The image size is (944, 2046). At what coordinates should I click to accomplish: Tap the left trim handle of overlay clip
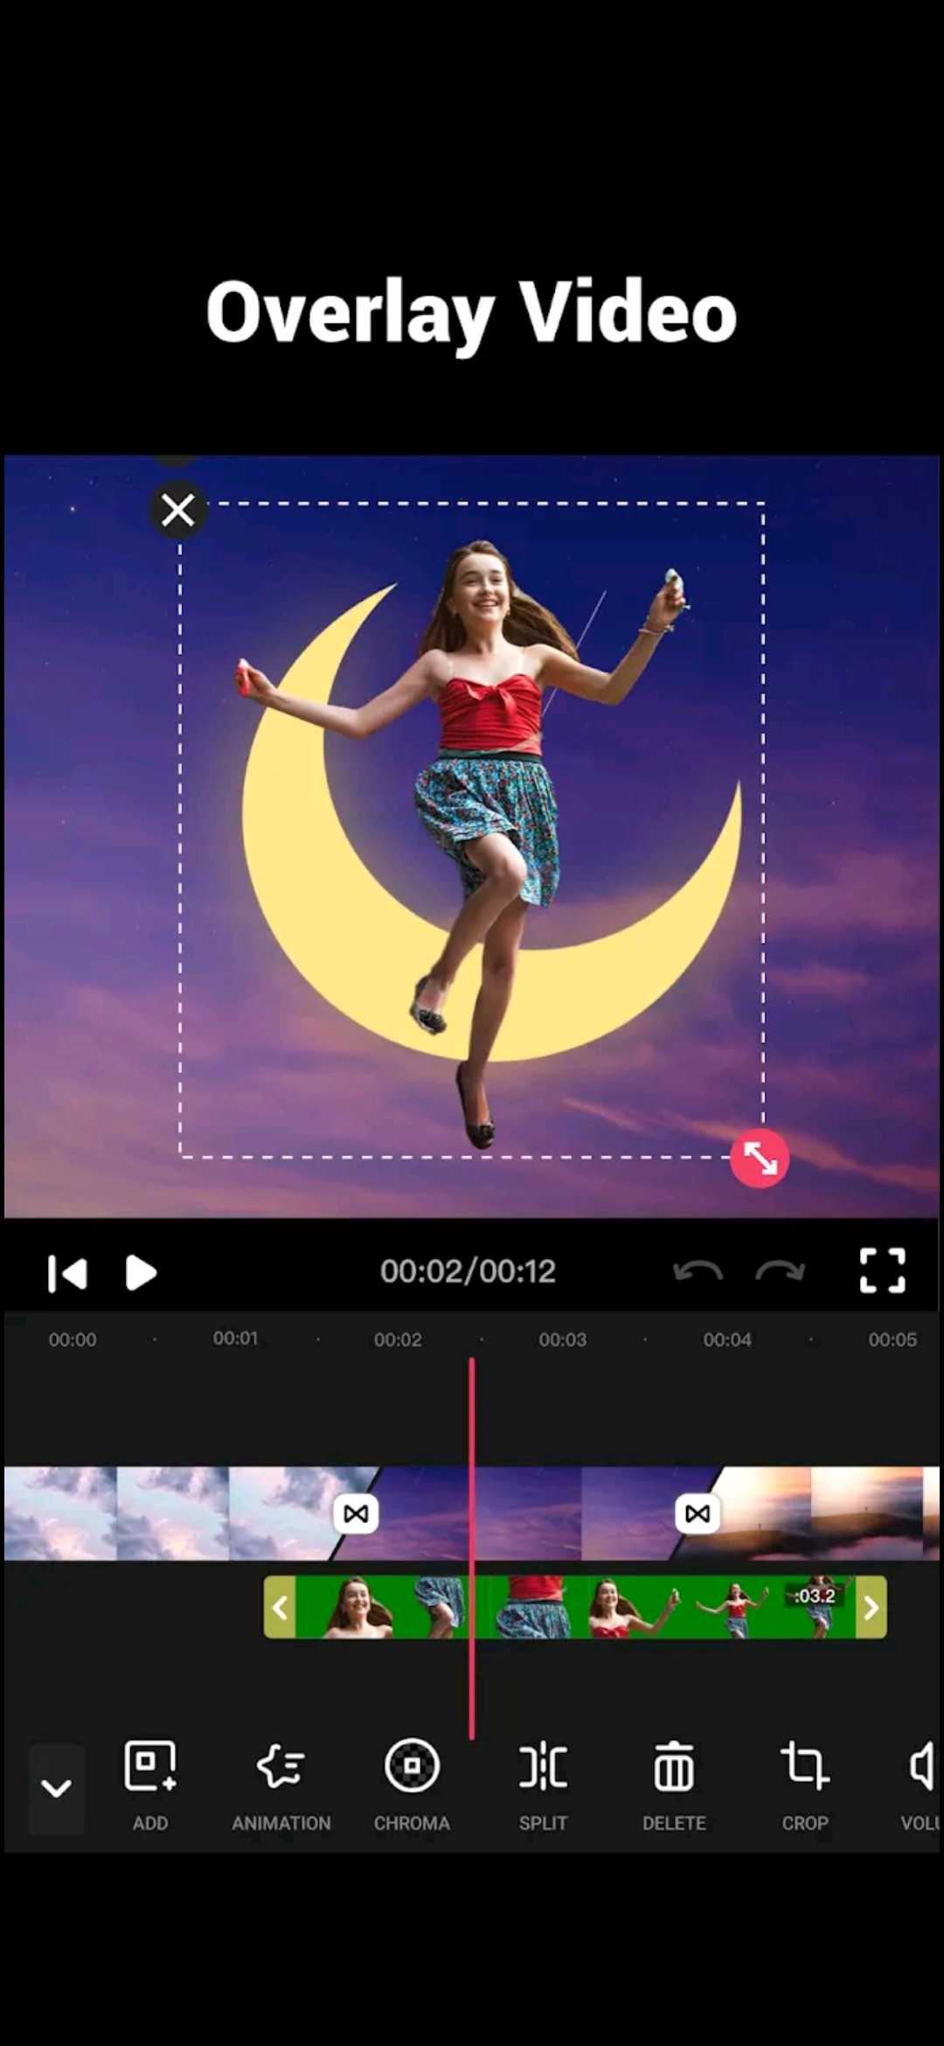point(280,1607)
